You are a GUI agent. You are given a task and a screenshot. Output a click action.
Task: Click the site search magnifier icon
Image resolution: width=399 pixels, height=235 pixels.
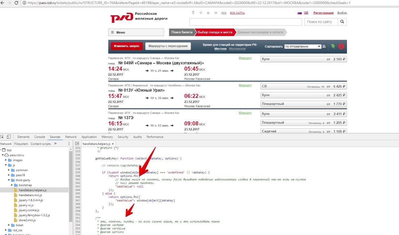point(342,22)
